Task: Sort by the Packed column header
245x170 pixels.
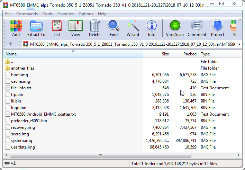Action: pos(184,54)
